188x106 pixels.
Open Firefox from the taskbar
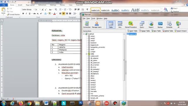click(x=21, y=103)
